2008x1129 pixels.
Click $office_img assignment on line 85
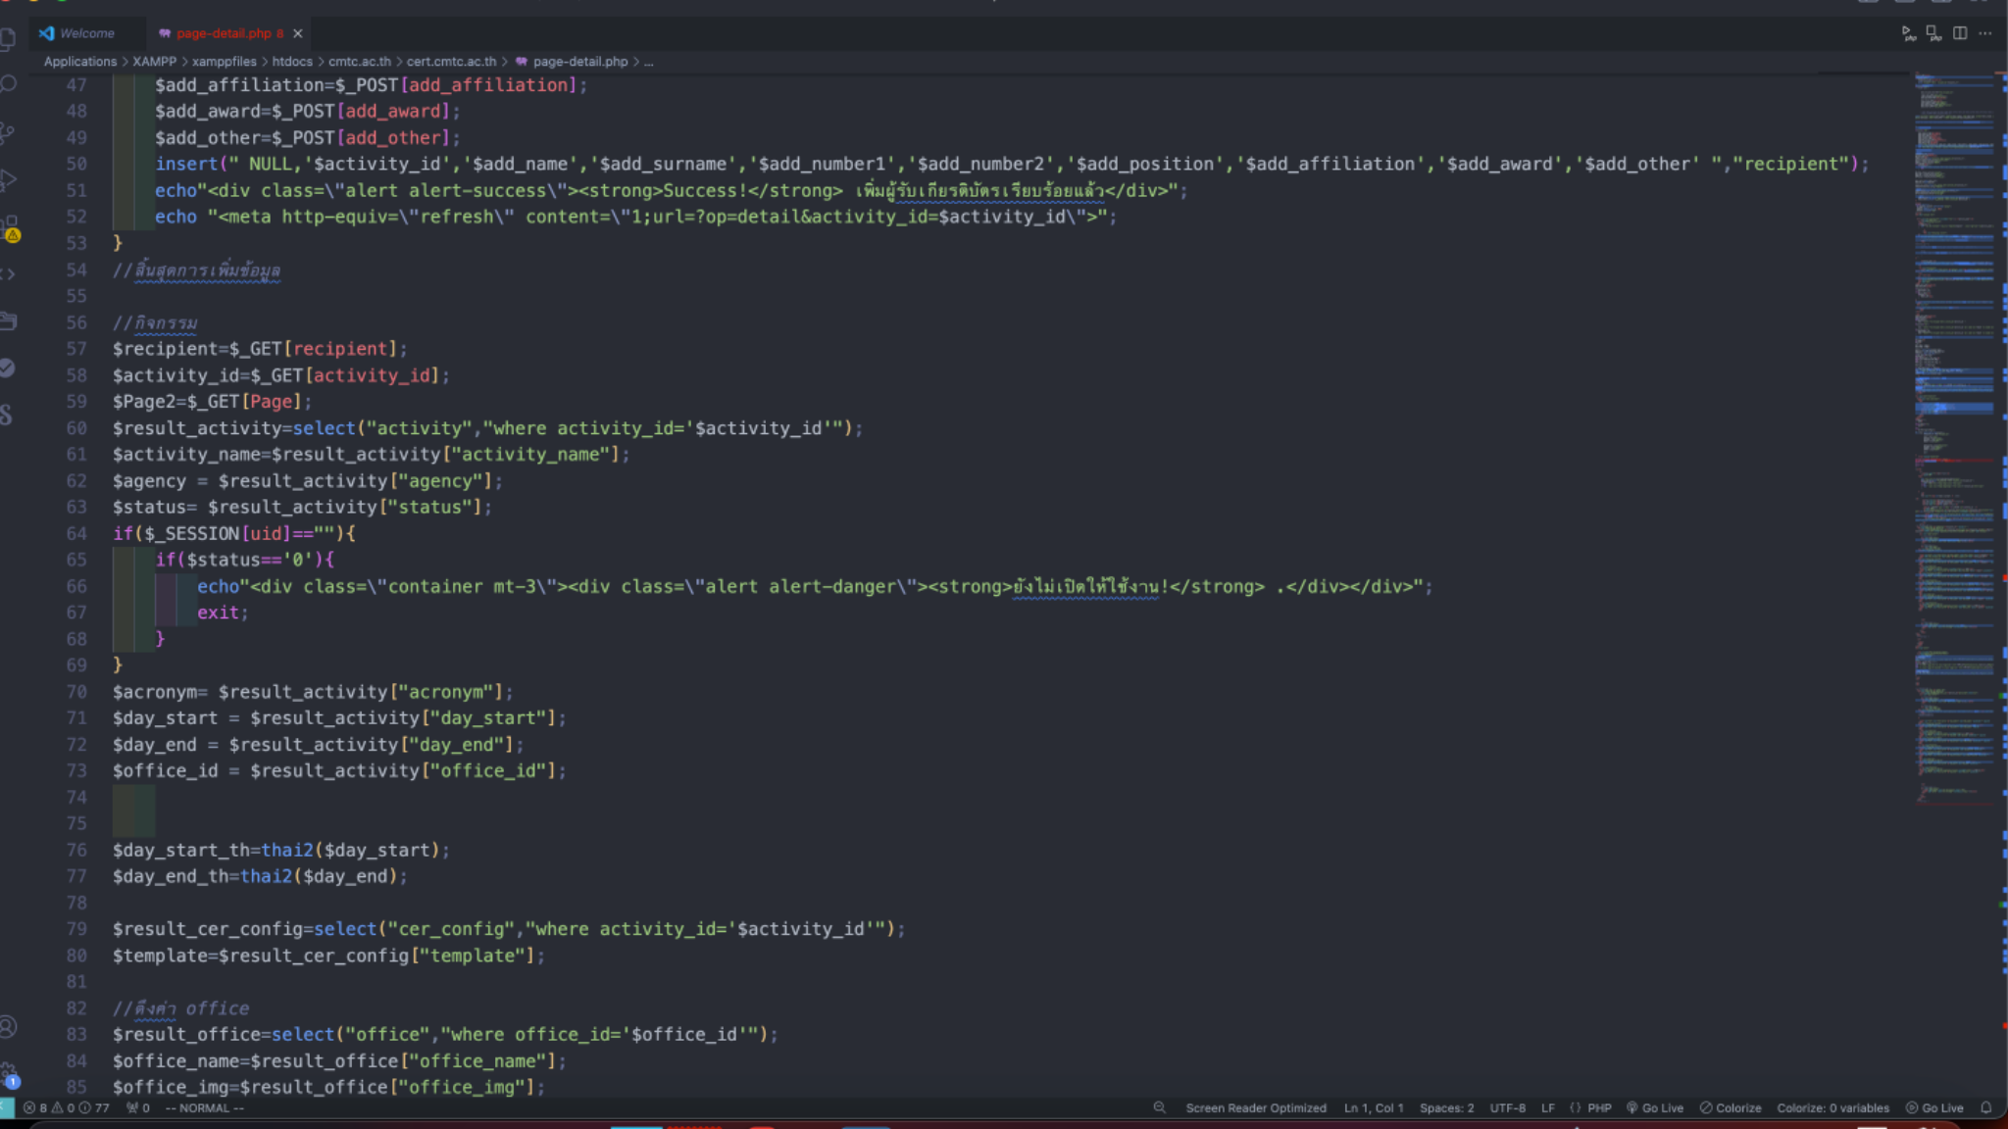[328, 1087]
